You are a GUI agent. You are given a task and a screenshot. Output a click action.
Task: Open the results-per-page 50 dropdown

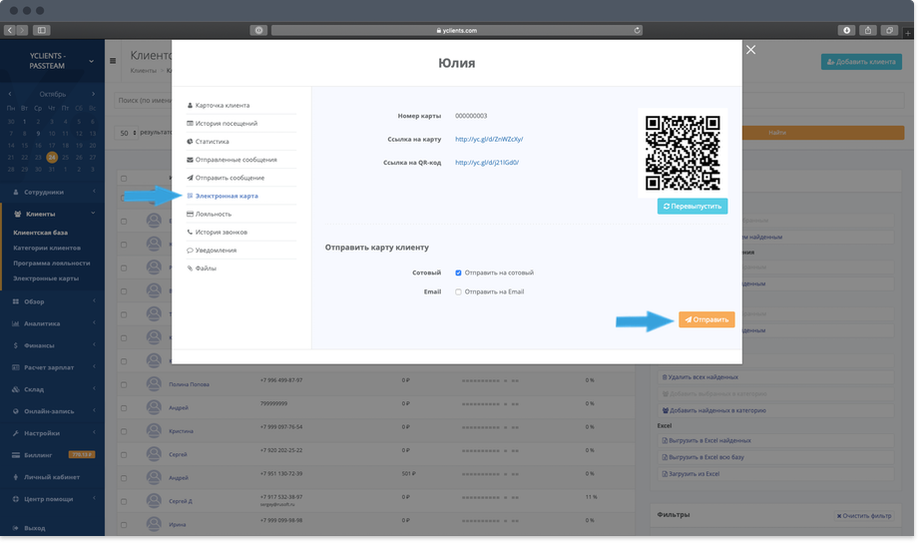128,133
